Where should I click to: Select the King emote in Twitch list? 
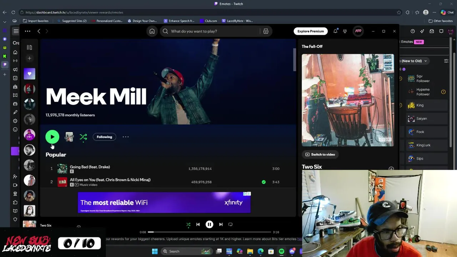coord(427,105)
